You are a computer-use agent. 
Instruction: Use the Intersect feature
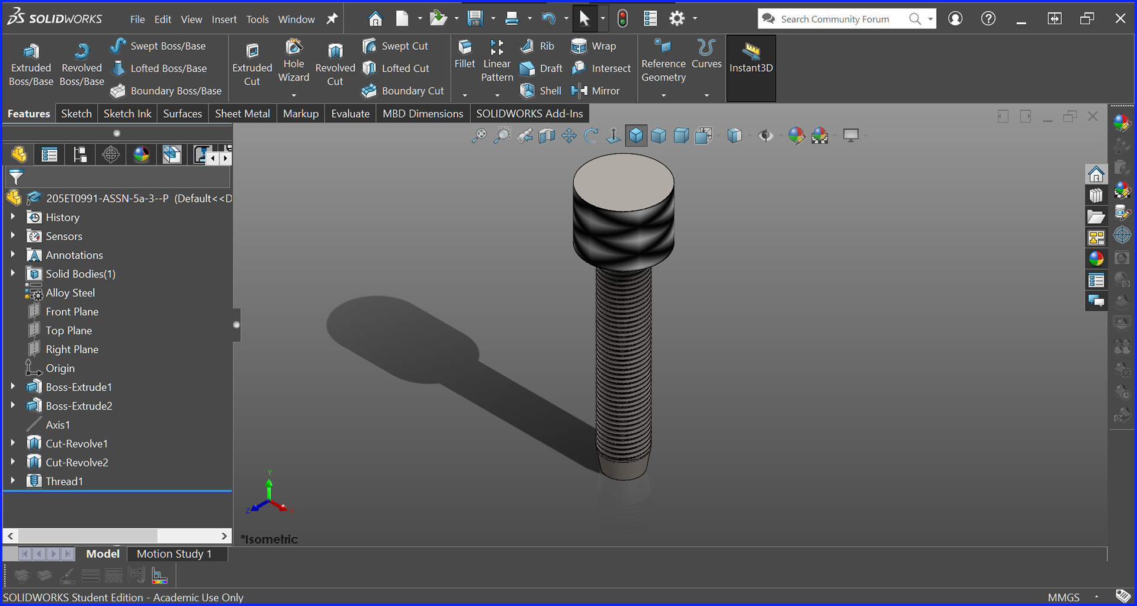(x=601, y=68)
